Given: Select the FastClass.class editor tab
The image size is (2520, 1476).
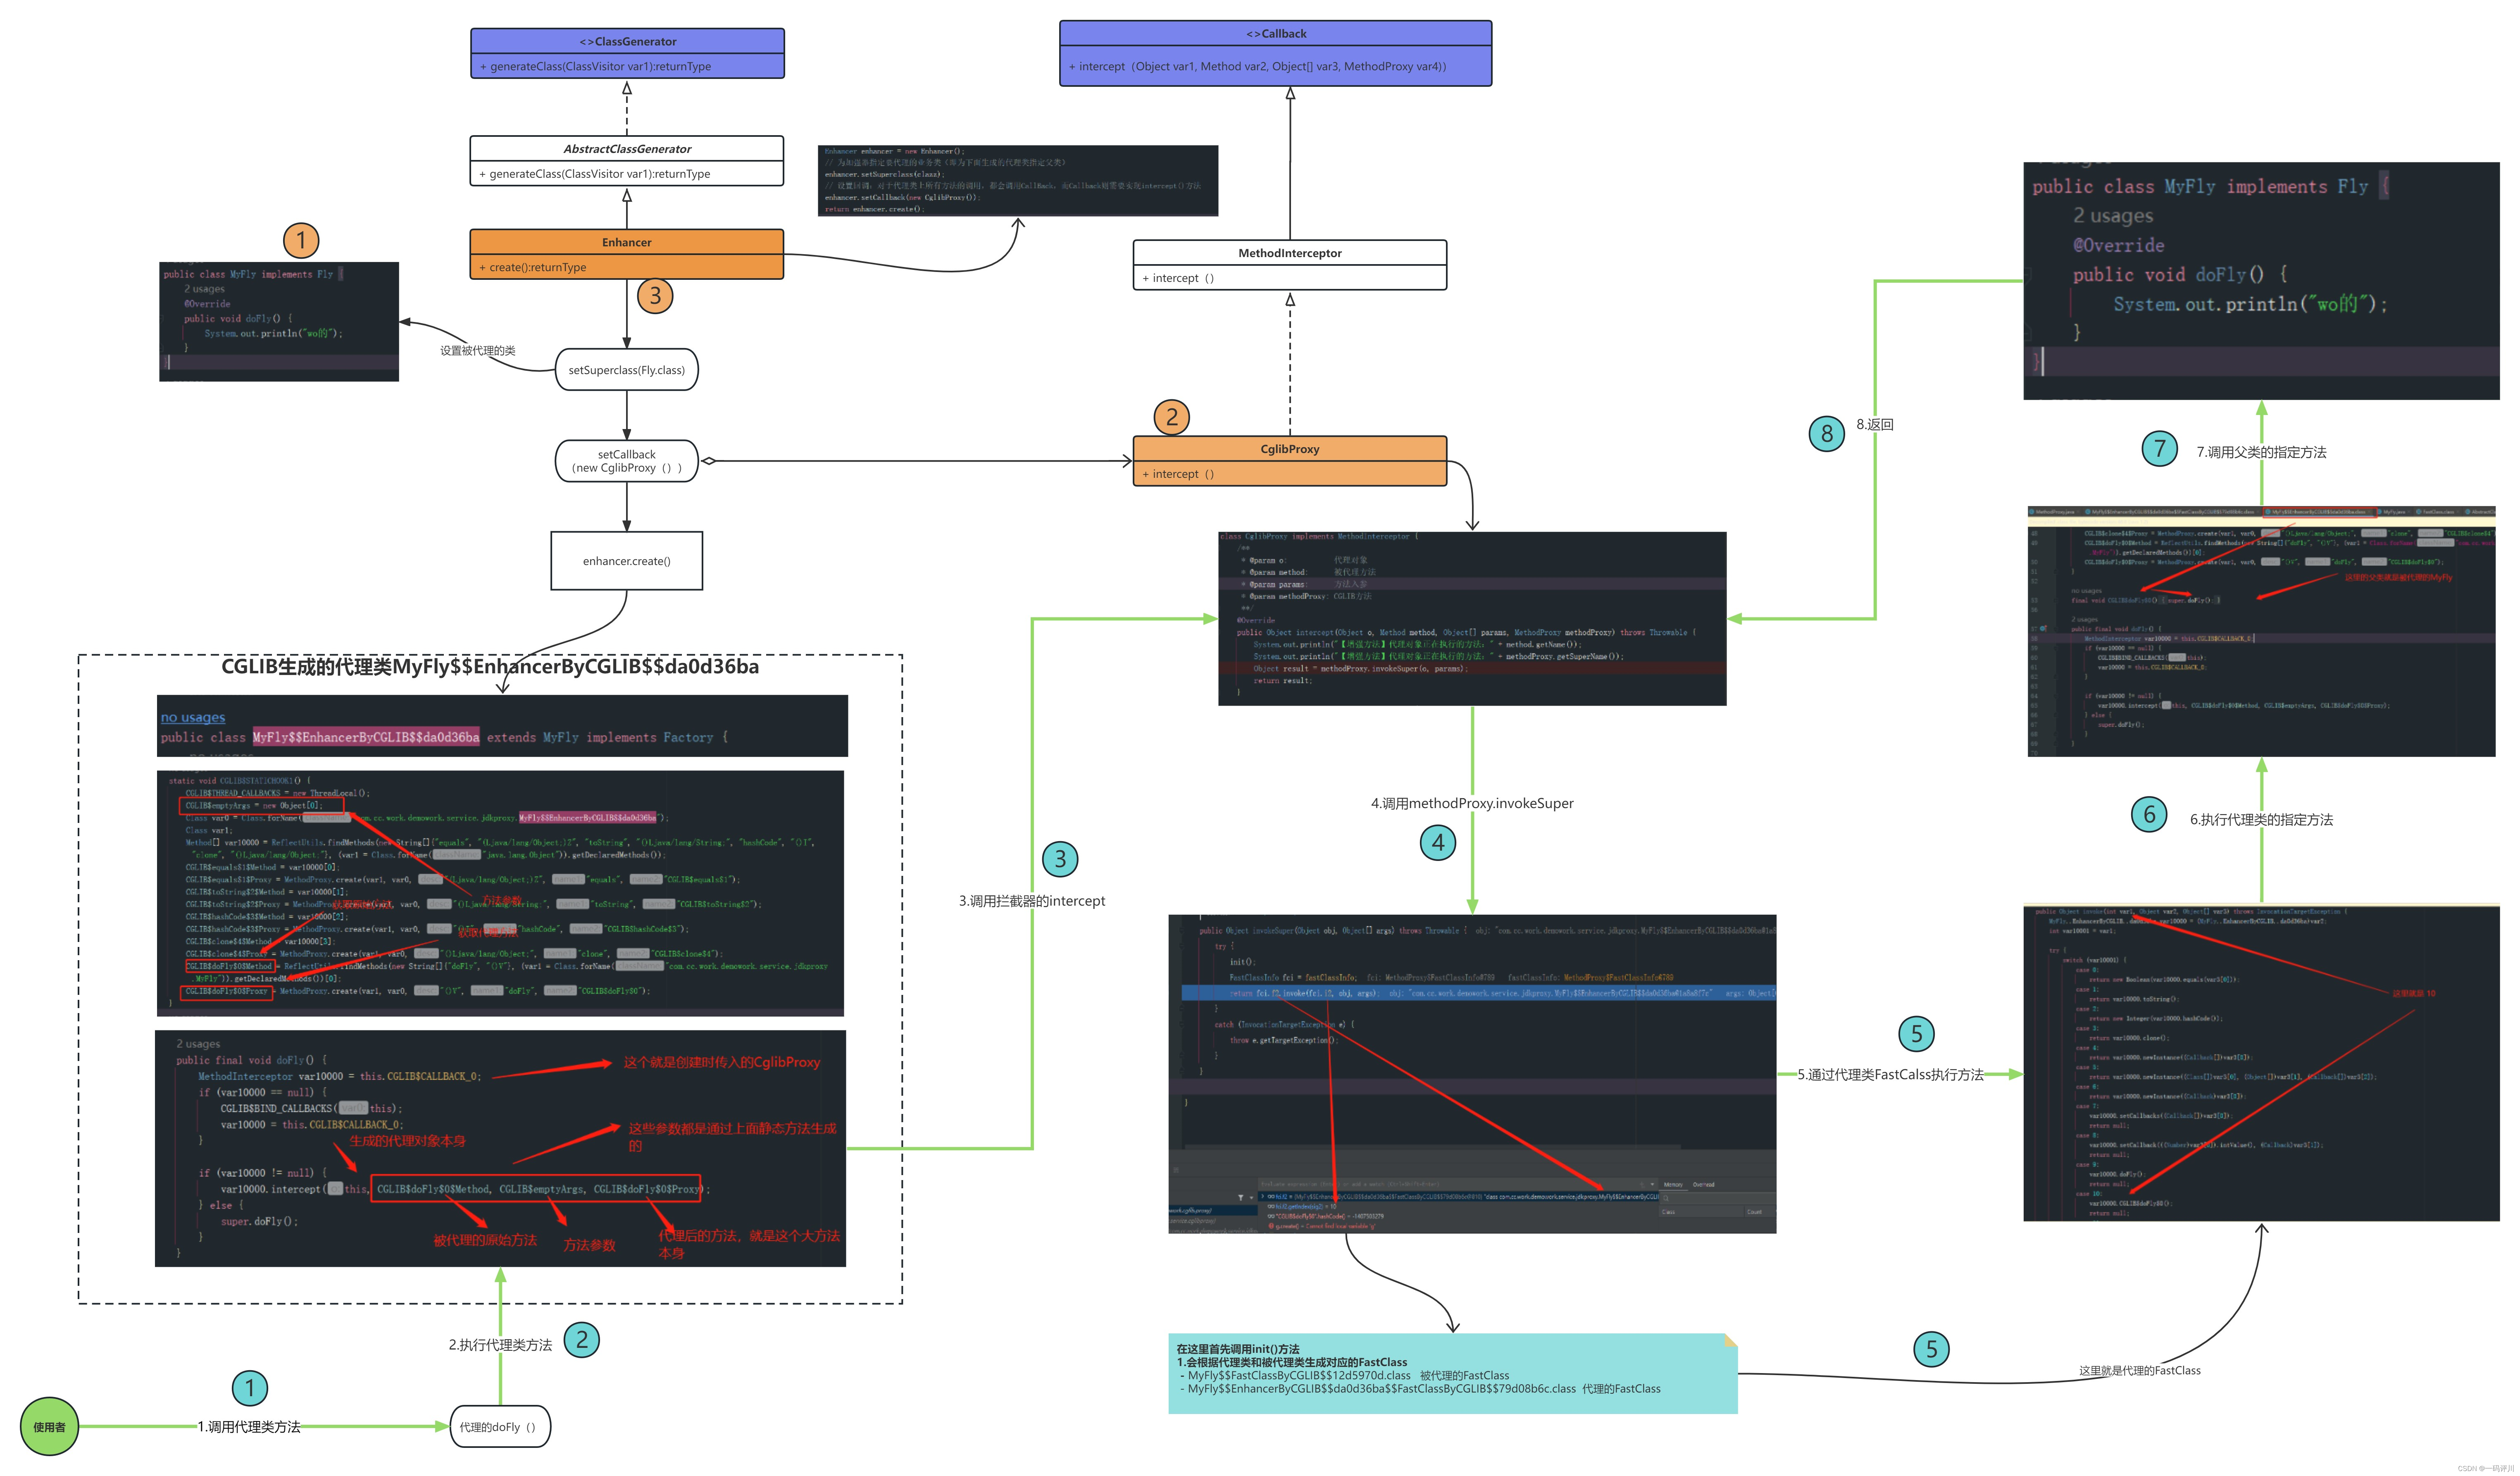Looking at the screenshot, I should 2437,512.
